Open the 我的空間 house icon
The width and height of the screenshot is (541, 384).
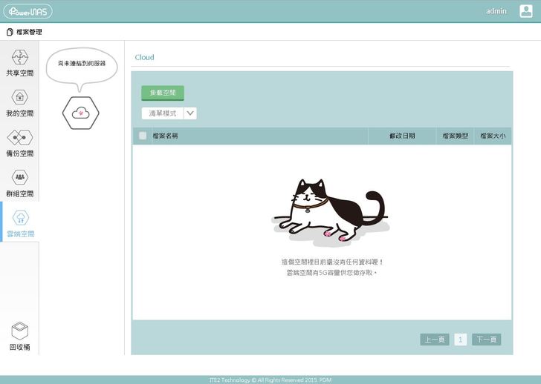click(20, 97)
